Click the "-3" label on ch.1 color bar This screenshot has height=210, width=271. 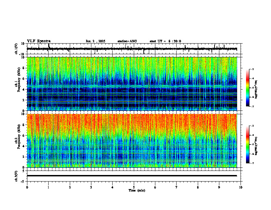tap(253, 69)
